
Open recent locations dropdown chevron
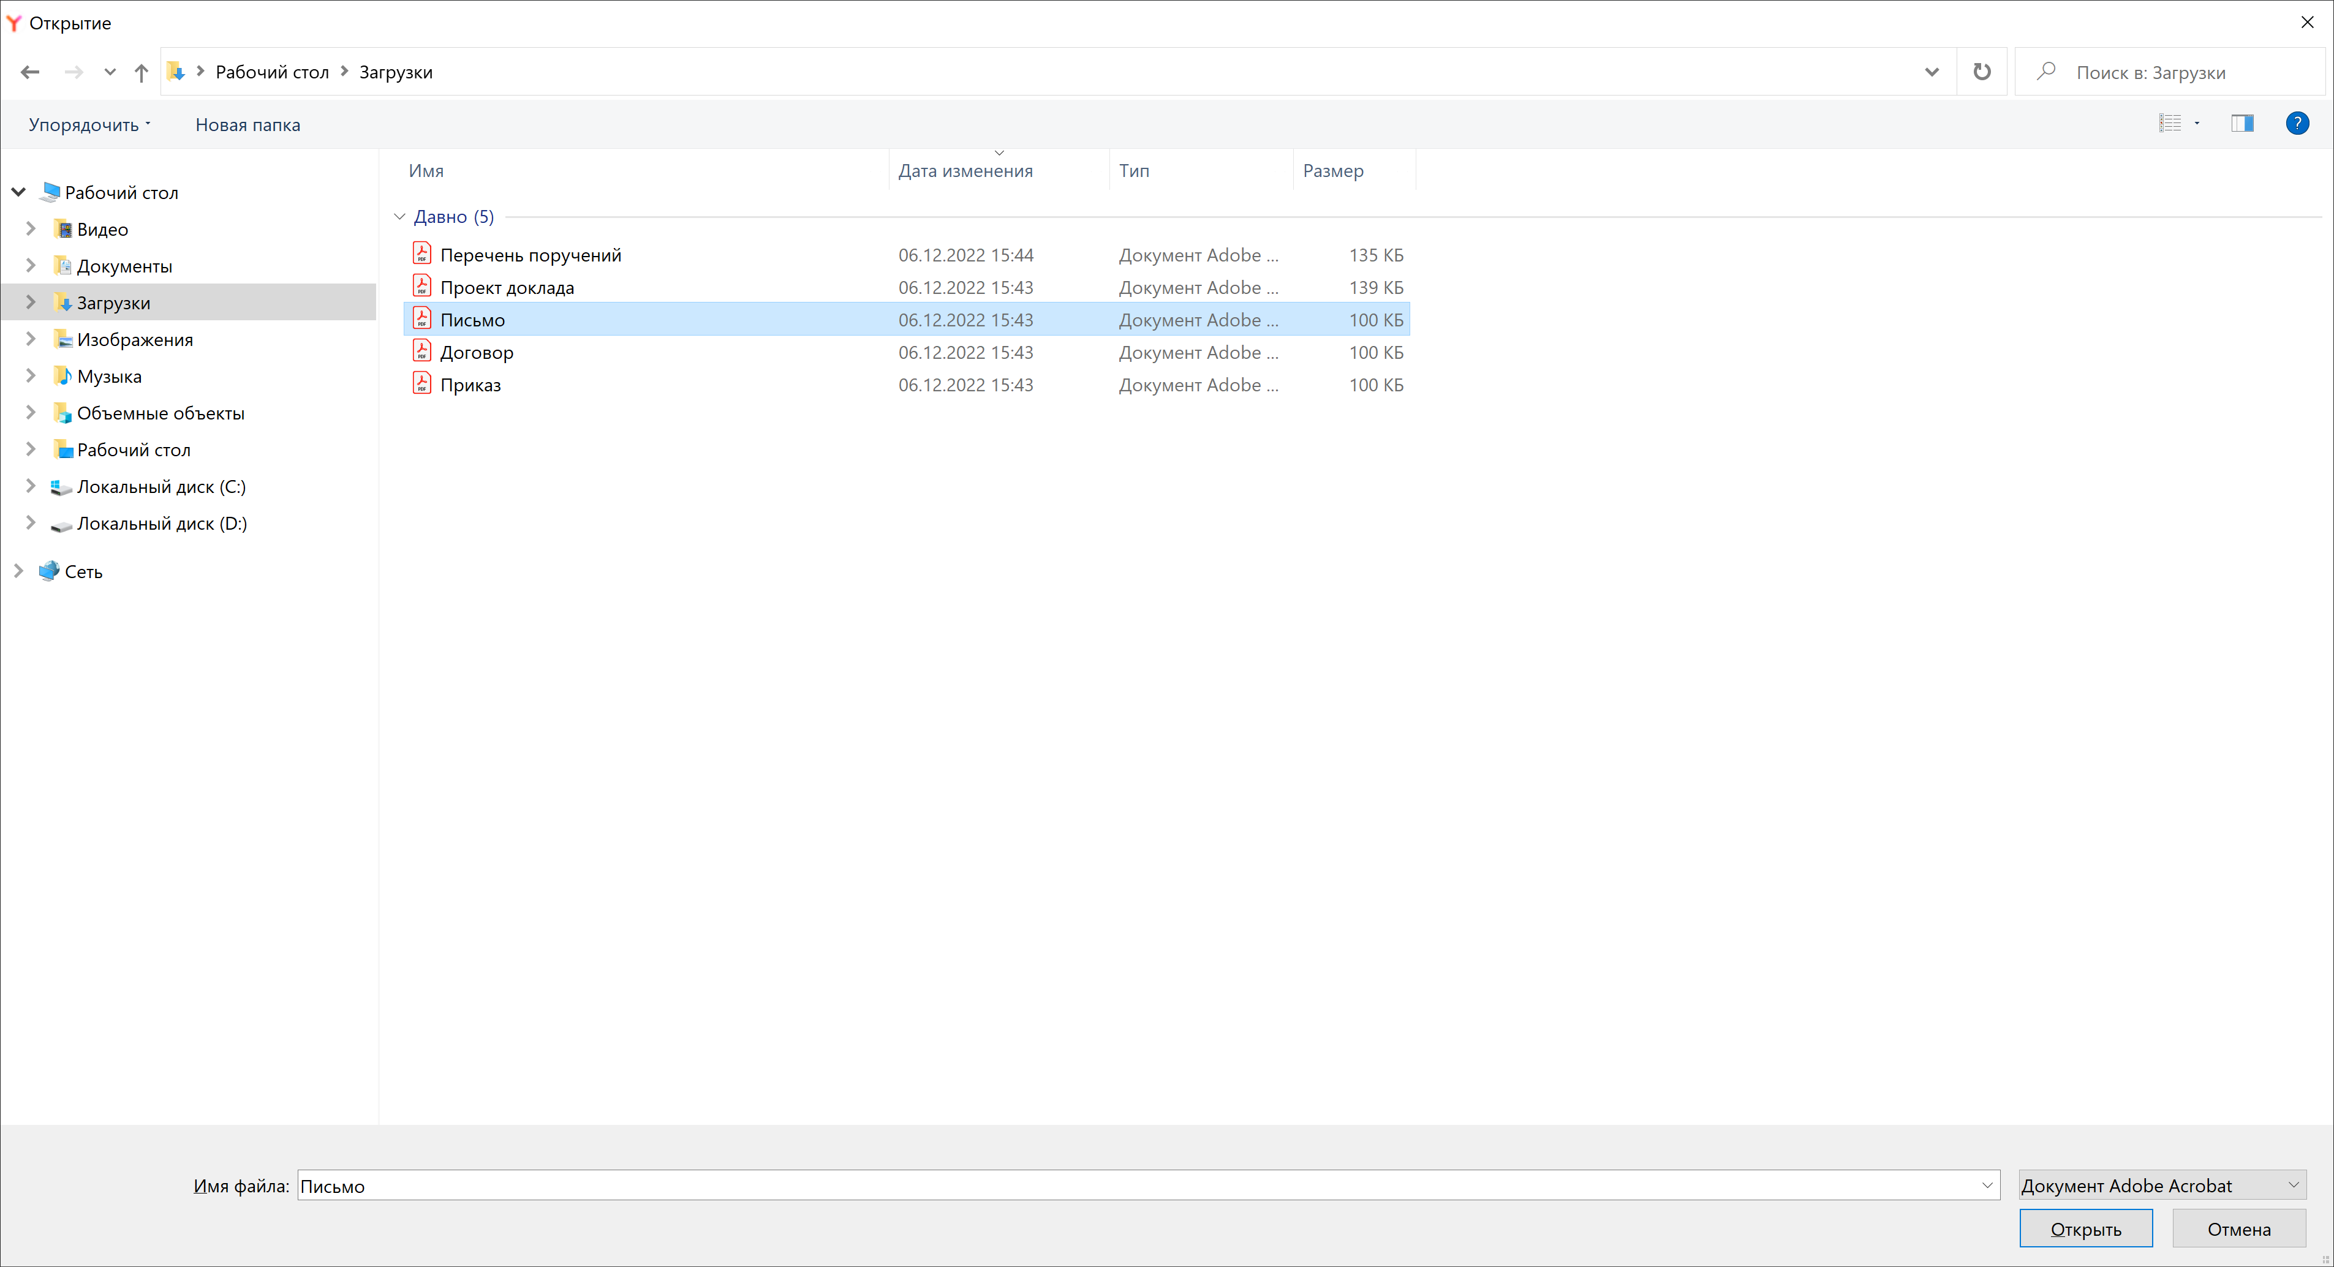pyautogui.click(x=110, y=72)
